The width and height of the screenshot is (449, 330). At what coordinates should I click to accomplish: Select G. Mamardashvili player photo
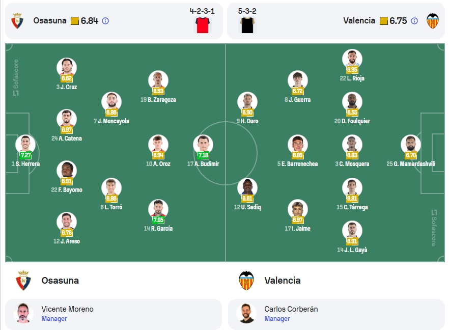[411, 145]
